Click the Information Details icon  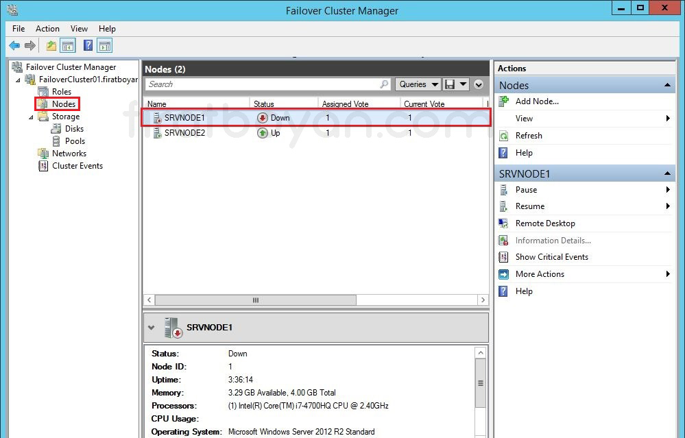[x=503, y=241]
